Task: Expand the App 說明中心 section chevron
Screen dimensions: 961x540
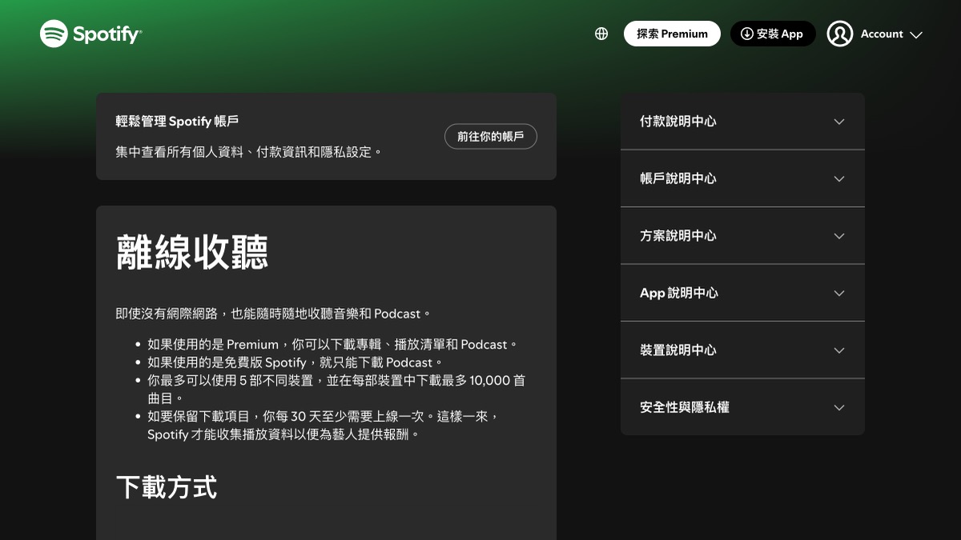Action: pyautogui.click(x=839, y=293)
